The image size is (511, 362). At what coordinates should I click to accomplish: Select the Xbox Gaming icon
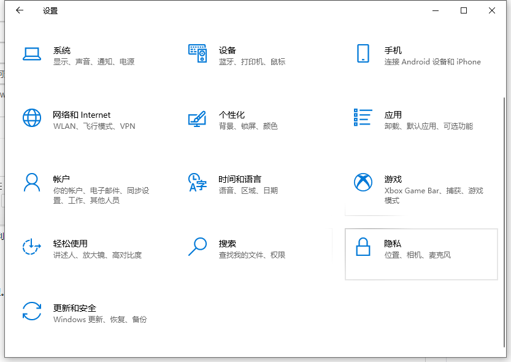tap(363, 182)
